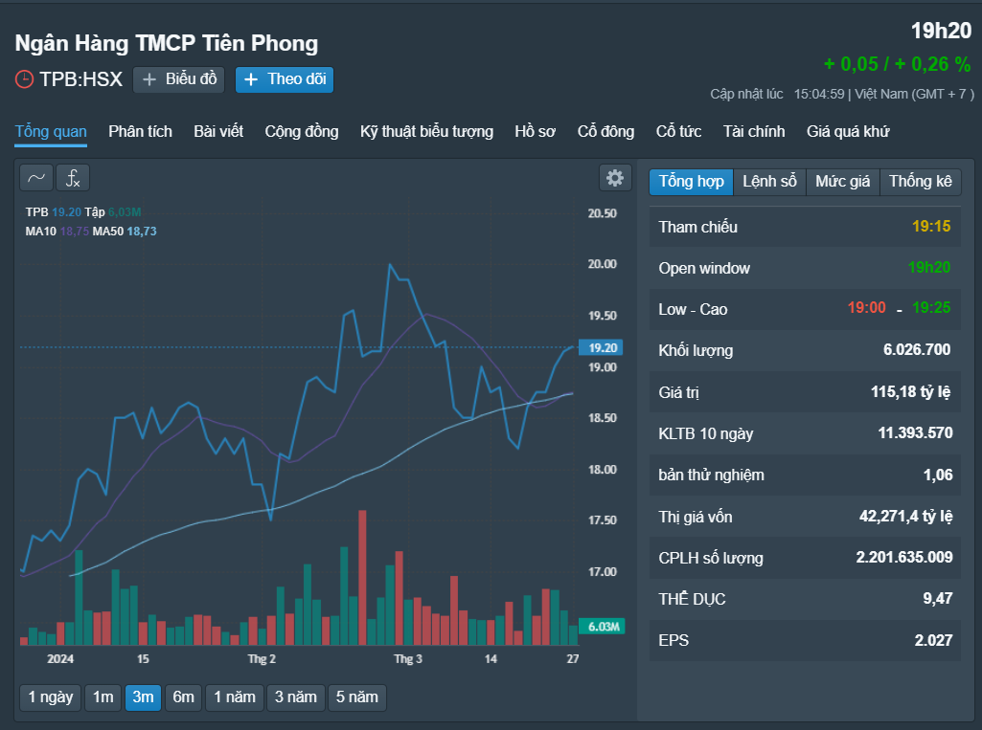Click the 6.03M volume label on axis
The height and width of the screenshot is (730, 982).
coord(602,627)
